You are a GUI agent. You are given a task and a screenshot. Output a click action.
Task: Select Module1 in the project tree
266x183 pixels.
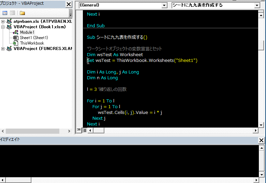[27, 32]
